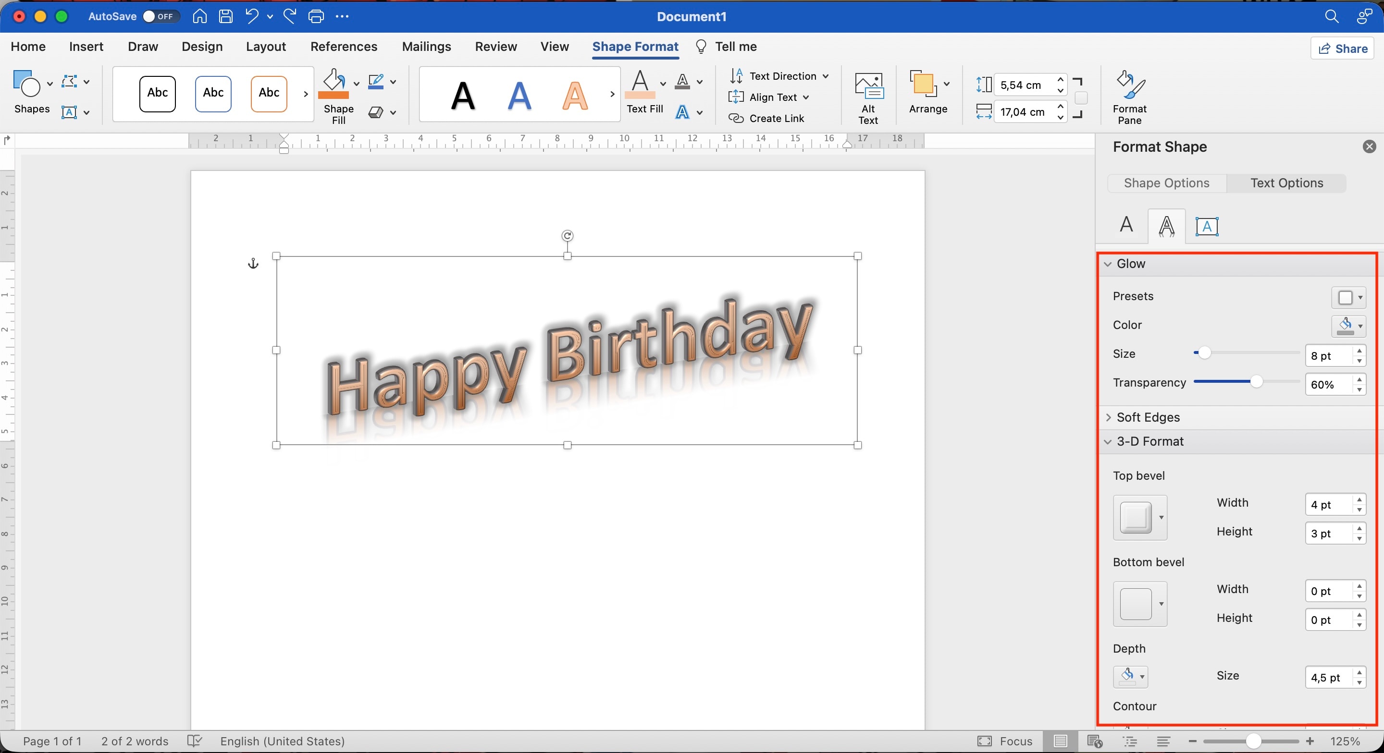
Task: Open the Bottom bevel style dropdown
Action: pos(1140,604)
